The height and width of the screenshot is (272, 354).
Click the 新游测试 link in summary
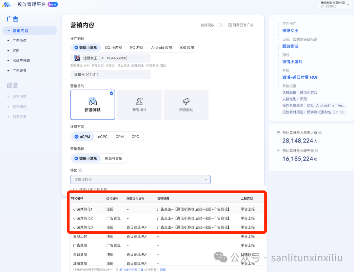coord(290,46)
